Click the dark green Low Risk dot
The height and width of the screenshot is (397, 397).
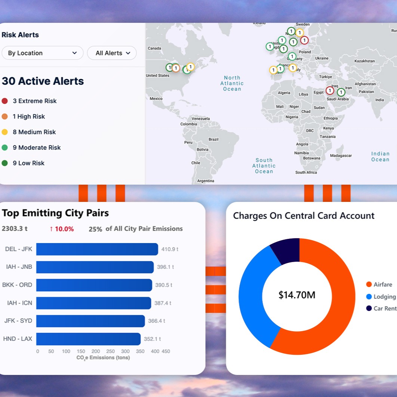click(x=4, y=163)
